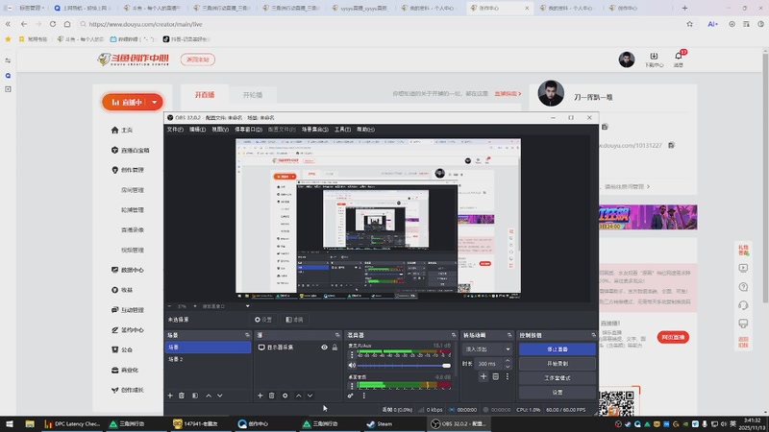Viewport: 769px width, 432px height.
Task: Open OBS 视图(V) menu
Action: coord(220,130)
